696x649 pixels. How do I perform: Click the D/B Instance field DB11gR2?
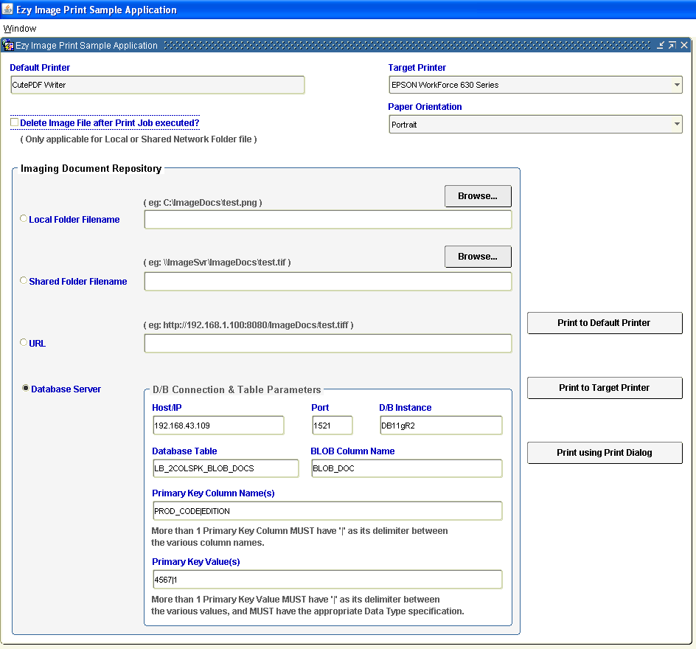[x=441, y=426]
